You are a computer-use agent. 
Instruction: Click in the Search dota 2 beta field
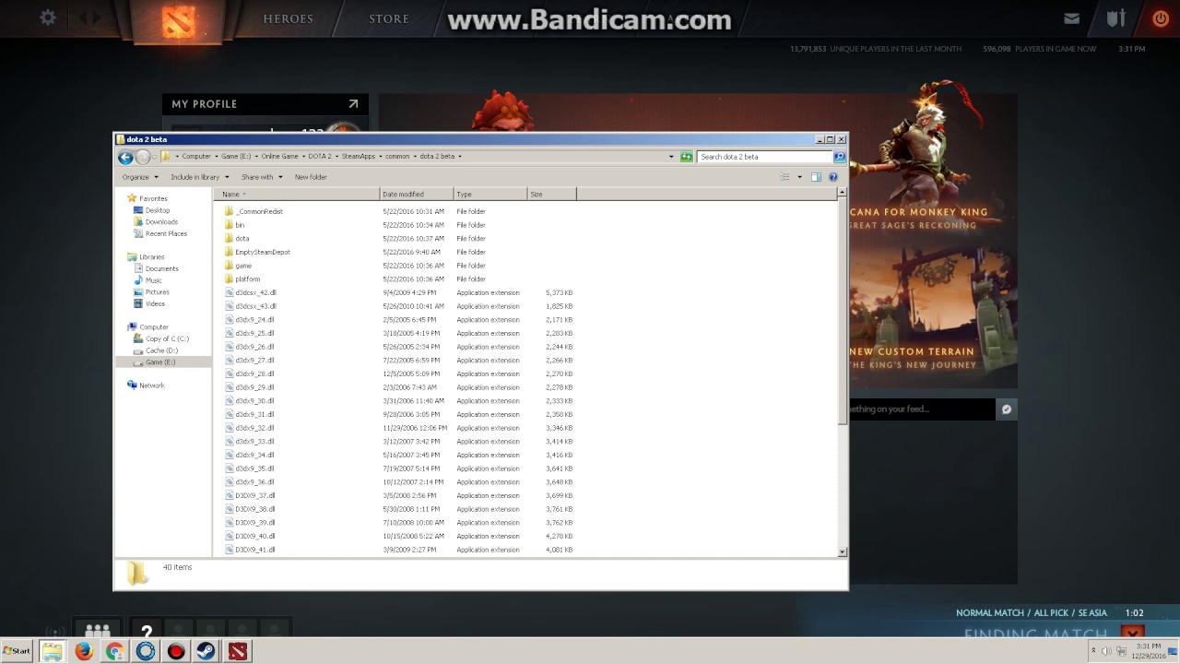click(765, 157)
